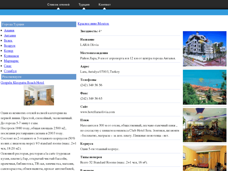Go to the Кушадасы city link
This screenshot has height=171, width=228.
pyautogui.click(x=11, y=56)
